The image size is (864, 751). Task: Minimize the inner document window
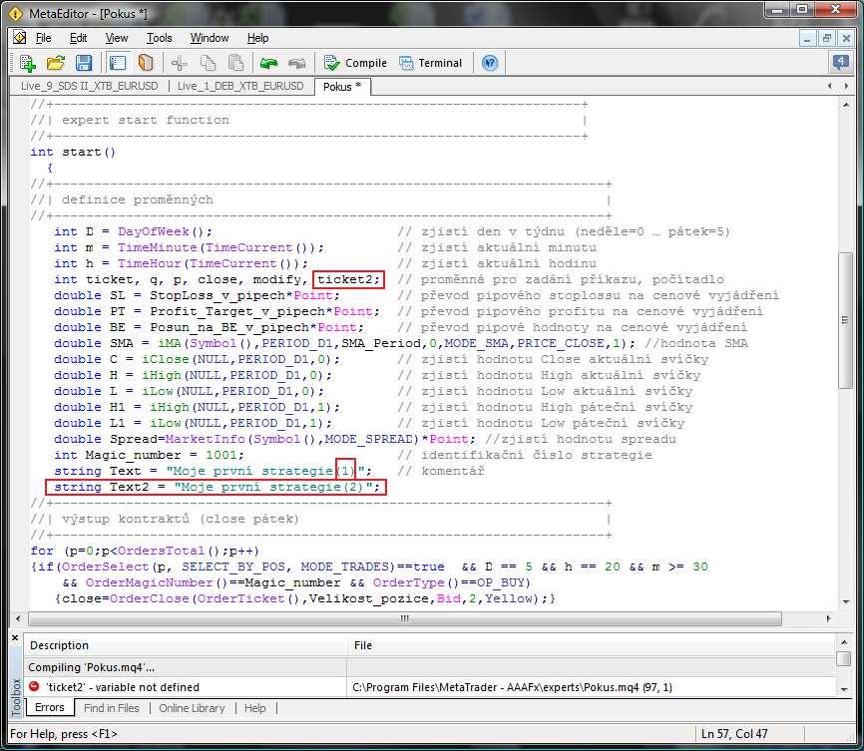[807, 39]
